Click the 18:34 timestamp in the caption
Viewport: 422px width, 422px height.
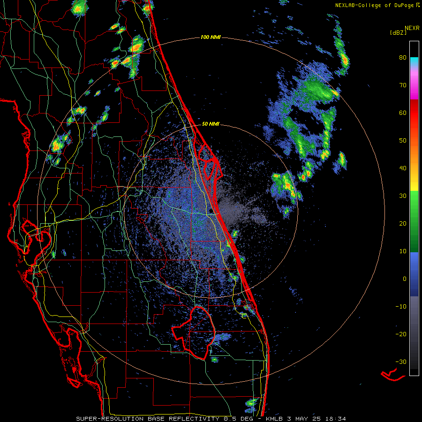pos(336,419)
